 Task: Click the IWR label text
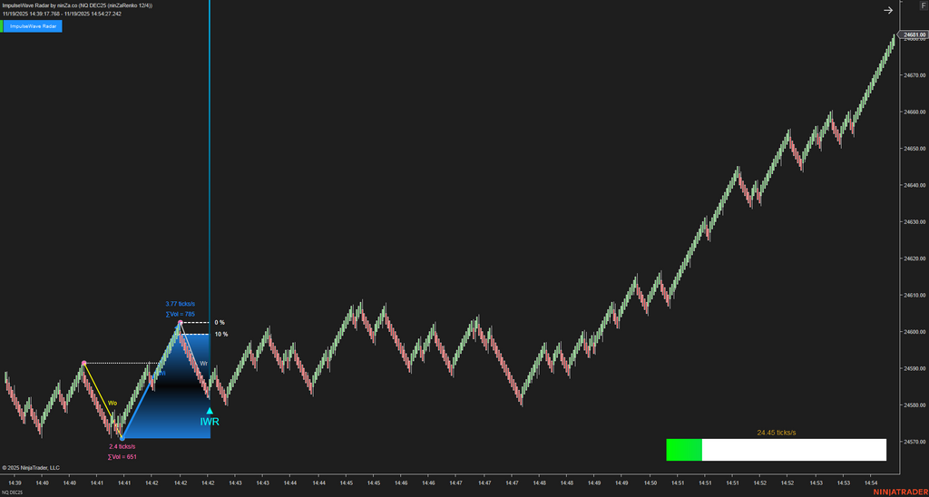coord(210,422)
